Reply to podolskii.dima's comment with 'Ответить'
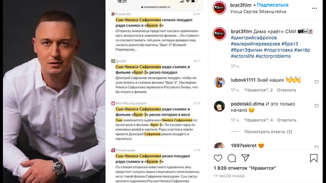326x183 pixels. [x=287, y=120]
